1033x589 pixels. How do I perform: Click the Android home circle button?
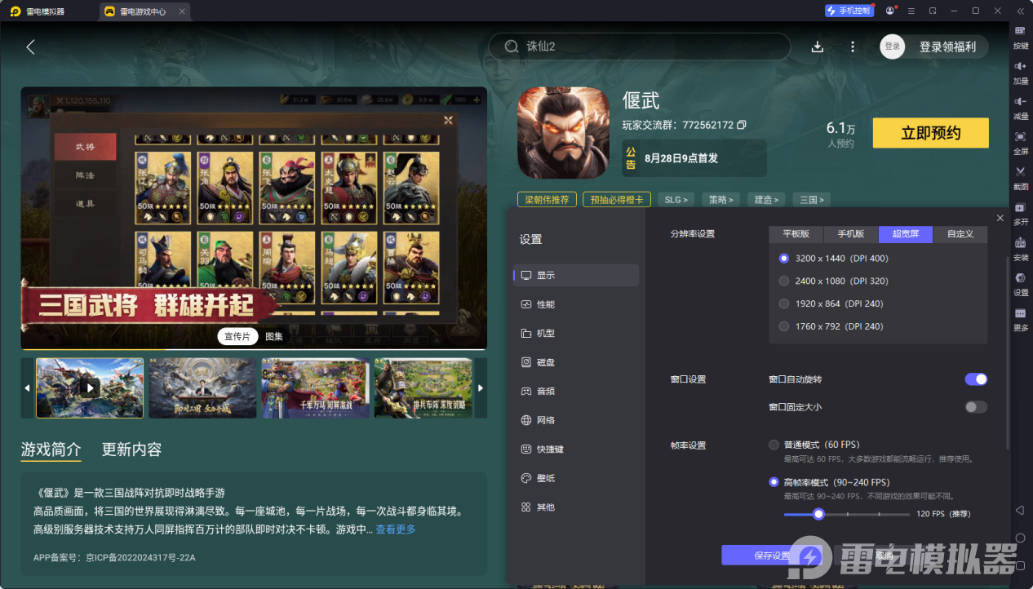(1020, 538)
